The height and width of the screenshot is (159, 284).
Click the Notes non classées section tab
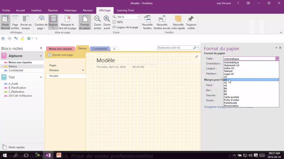[x=60, y=49]
